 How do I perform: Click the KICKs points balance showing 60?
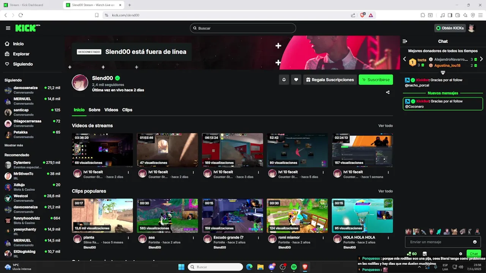(412, 254)
